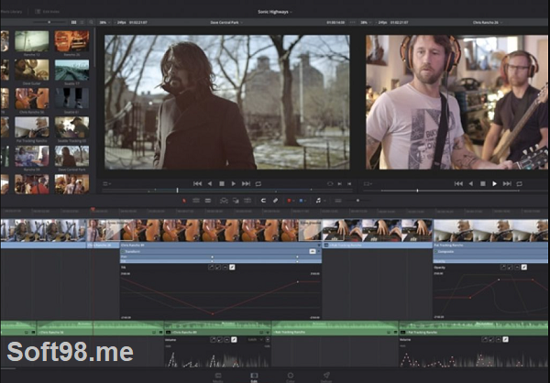
Task: Toggle the Transform checkbox on video clip
Action: 123,251
